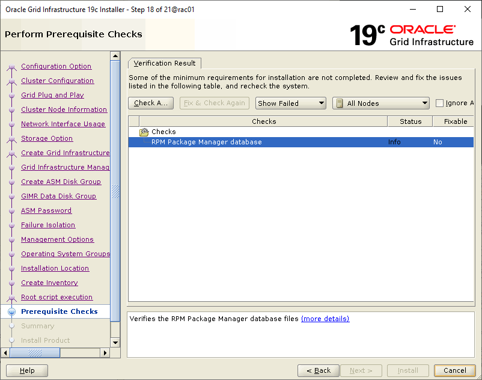This screenshot has height=380, width=482.
Task: Open the Root script execution step
Action: coord(57,297)
